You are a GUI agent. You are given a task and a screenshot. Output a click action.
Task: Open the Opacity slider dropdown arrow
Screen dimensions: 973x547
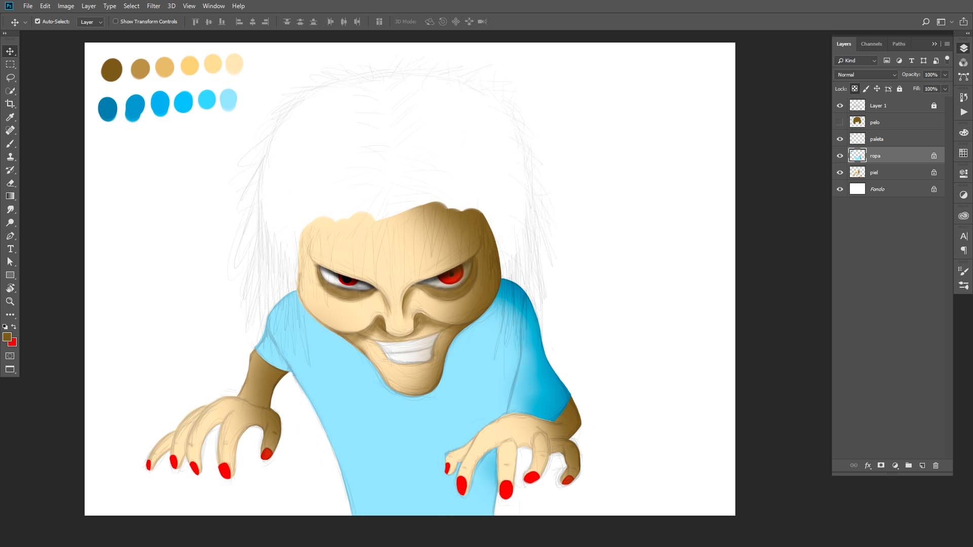pos(945,74)
